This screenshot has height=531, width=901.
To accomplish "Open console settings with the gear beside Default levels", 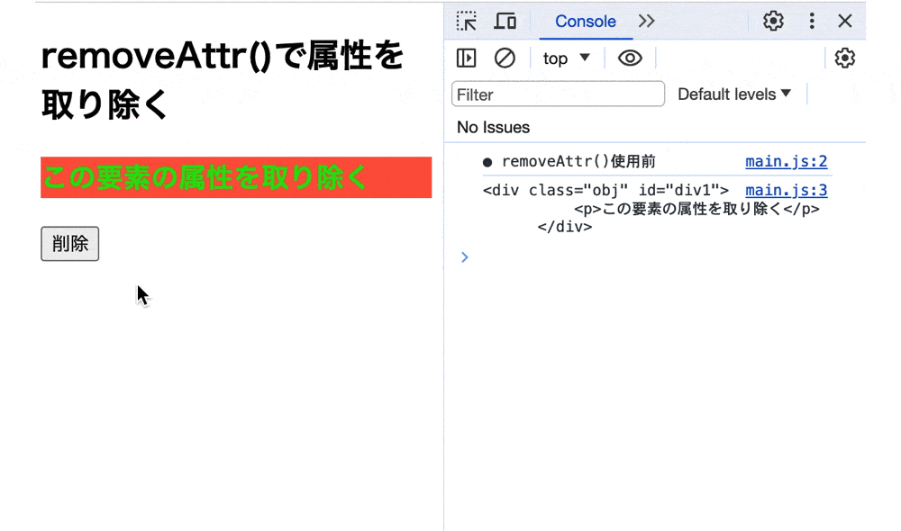I will (x=845, y=58).
